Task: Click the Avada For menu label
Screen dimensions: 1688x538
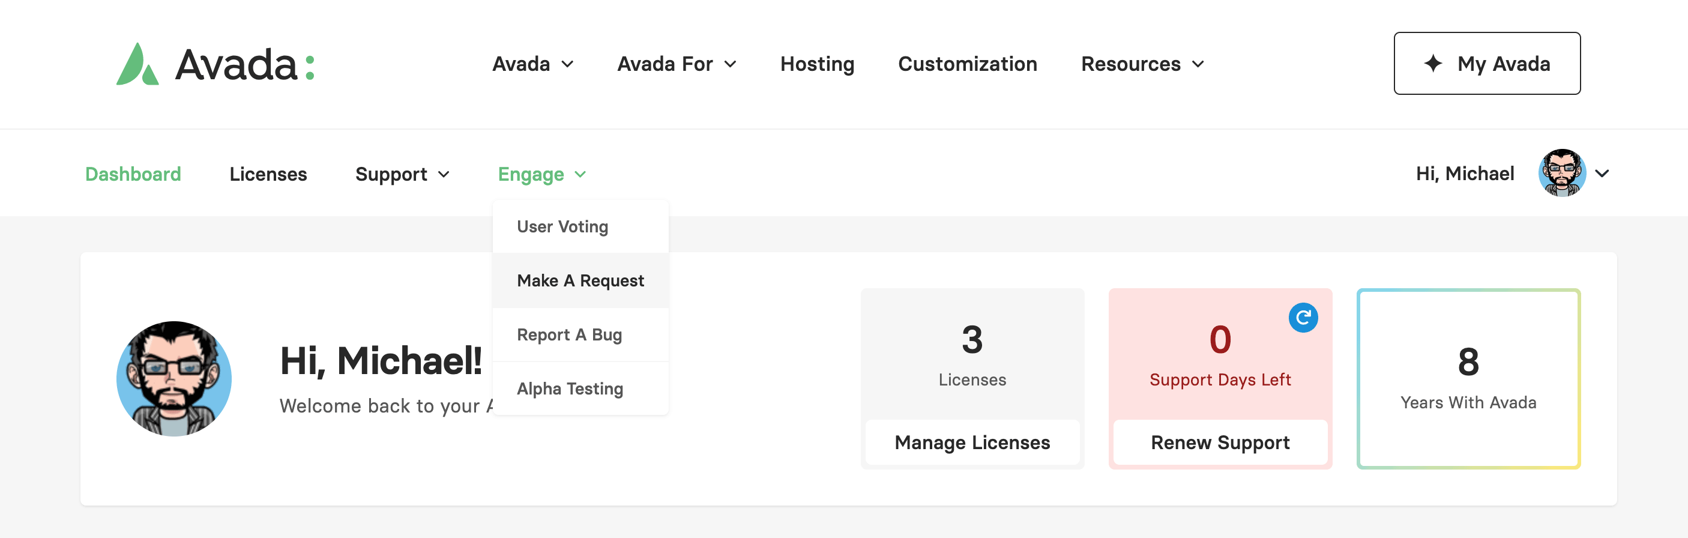Action: tap(665, 64)
